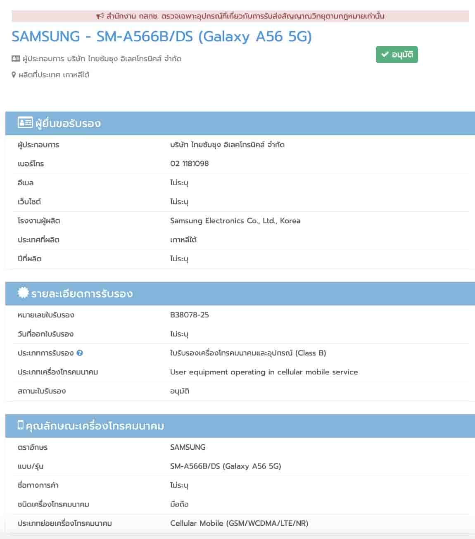Click the badge icon in รายละเอียดการรับรอง header
Viewport: 475px width, 539px height.
click(x=23, y=293)
